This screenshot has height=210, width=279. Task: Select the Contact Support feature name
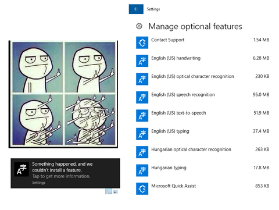pyautogui.click(x=168, y=40)
